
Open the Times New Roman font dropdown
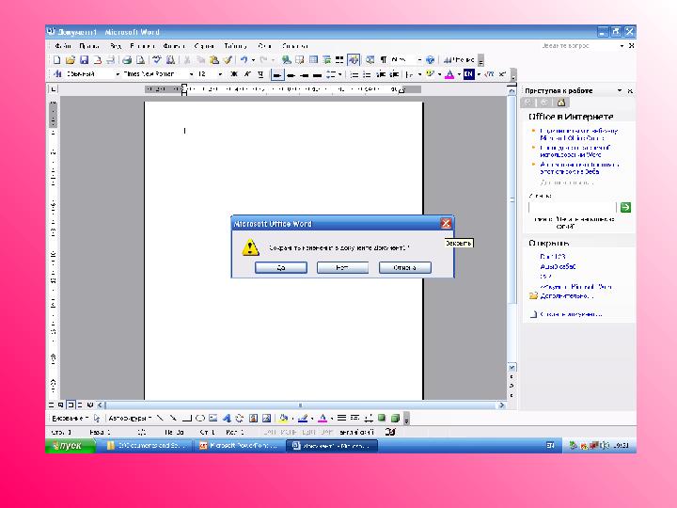tap(191, 74)
